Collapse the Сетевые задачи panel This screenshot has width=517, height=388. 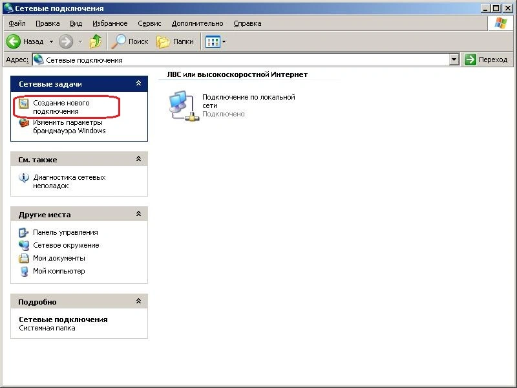138,83
